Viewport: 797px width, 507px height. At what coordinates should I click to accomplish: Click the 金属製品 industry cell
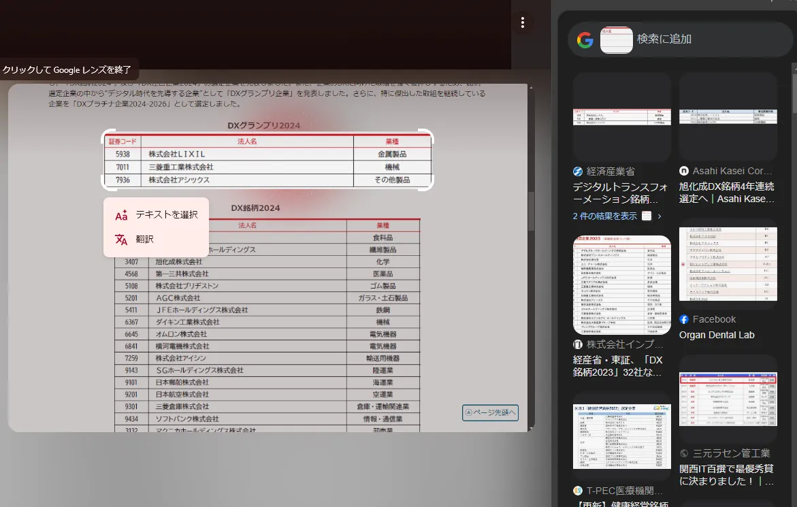[x=392, y=154]
